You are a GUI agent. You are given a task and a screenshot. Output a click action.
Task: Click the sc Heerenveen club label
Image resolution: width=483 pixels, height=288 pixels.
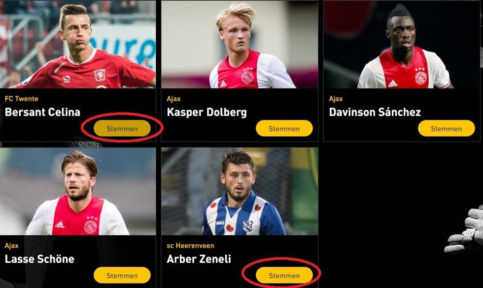pos(190,246)
